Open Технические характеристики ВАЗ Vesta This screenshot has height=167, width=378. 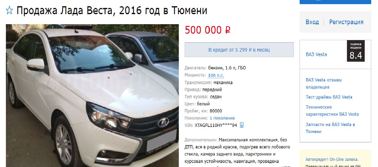point(332,110)
